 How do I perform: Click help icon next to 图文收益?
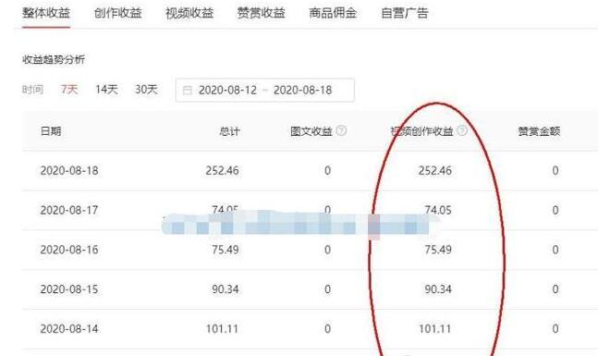341,131
